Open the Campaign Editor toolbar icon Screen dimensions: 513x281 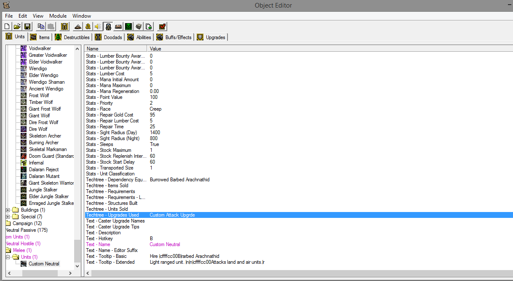point(118,27)
